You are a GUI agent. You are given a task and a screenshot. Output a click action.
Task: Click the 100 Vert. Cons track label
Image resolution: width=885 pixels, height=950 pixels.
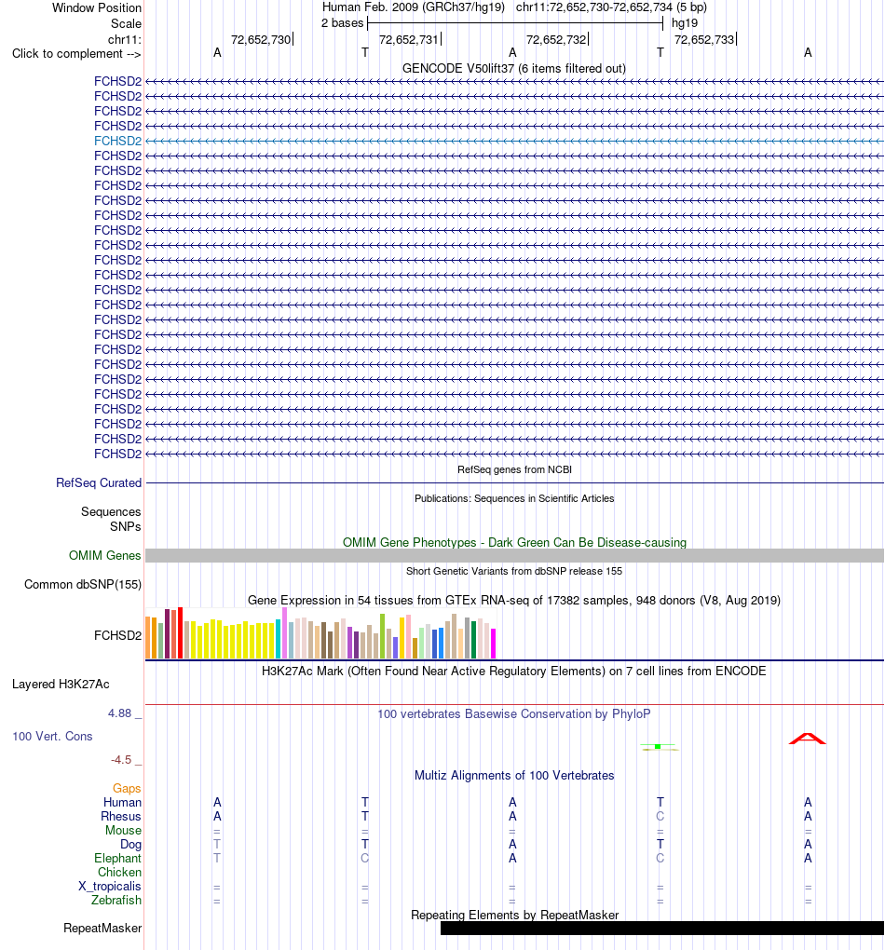click(x=53, y=736)
